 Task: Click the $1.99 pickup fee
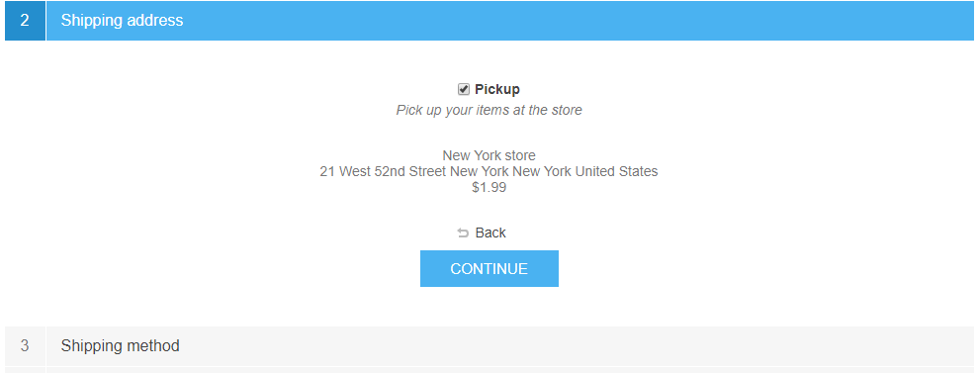point(489,187)
